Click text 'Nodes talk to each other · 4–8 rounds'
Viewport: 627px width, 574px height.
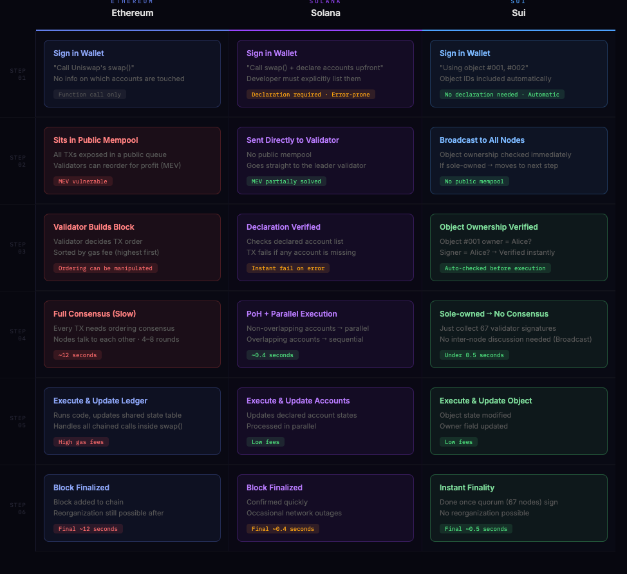pos(116,339)
